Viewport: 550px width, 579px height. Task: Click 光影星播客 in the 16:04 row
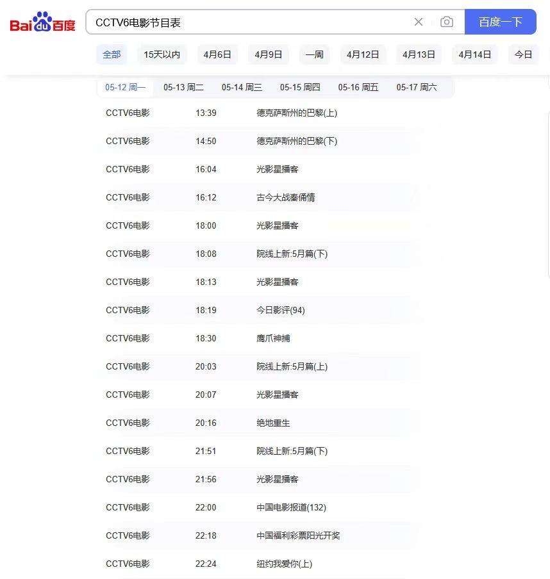[277, 170]
